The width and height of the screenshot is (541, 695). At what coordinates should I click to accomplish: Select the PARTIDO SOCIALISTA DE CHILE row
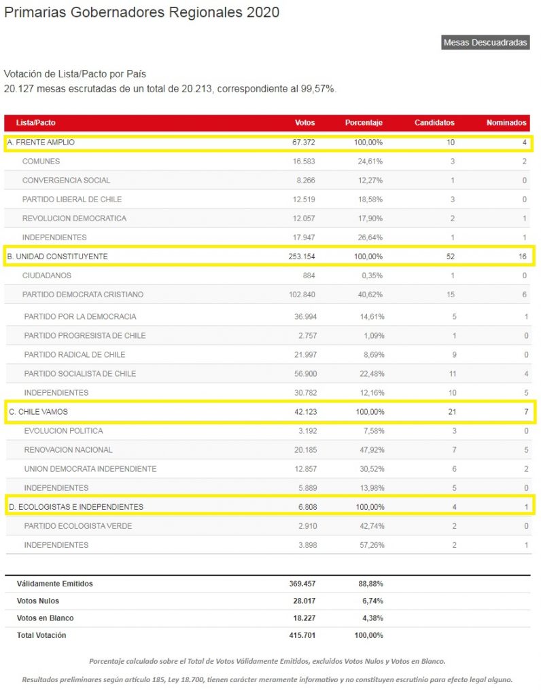click(x=80, y=374)
